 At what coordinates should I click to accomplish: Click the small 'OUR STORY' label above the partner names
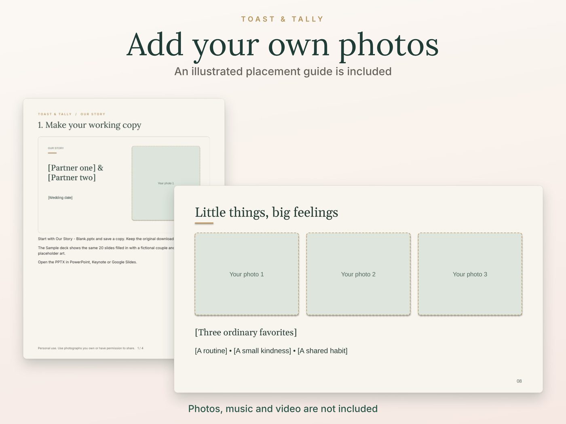[x=56, y=148]
